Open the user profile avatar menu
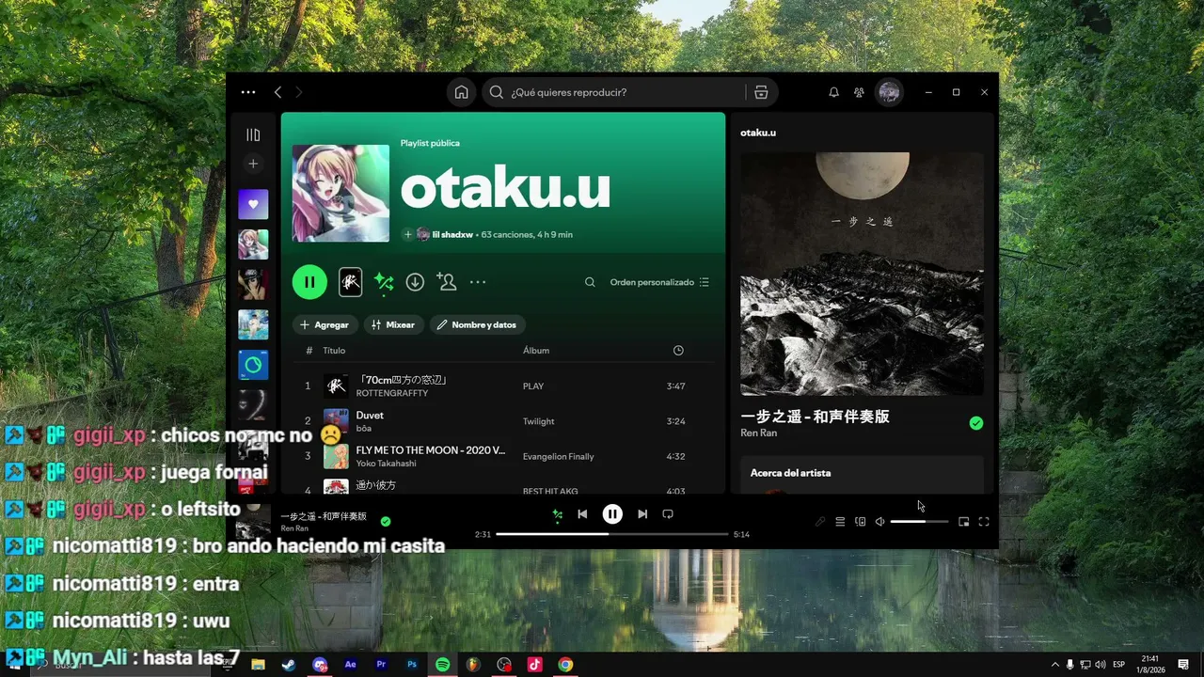This screenshot has width=1204, height=677. pyautogui.click(x=889, y=92)
